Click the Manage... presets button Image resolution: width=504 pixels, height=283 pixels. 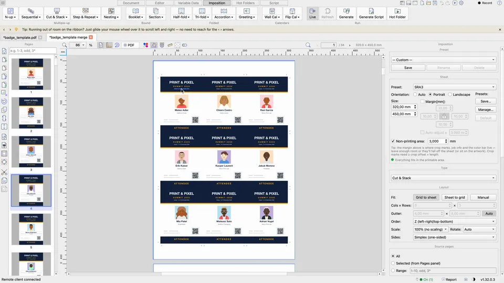[485, 110]
